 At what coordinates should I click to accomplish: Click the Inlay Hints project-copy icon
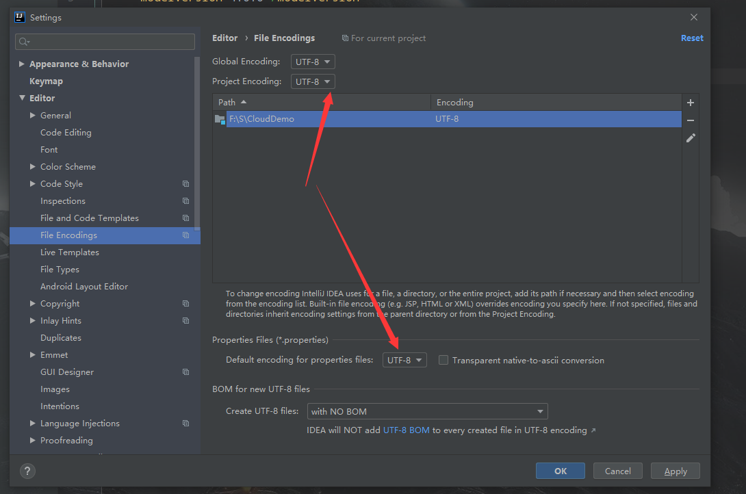pos(186,321)
